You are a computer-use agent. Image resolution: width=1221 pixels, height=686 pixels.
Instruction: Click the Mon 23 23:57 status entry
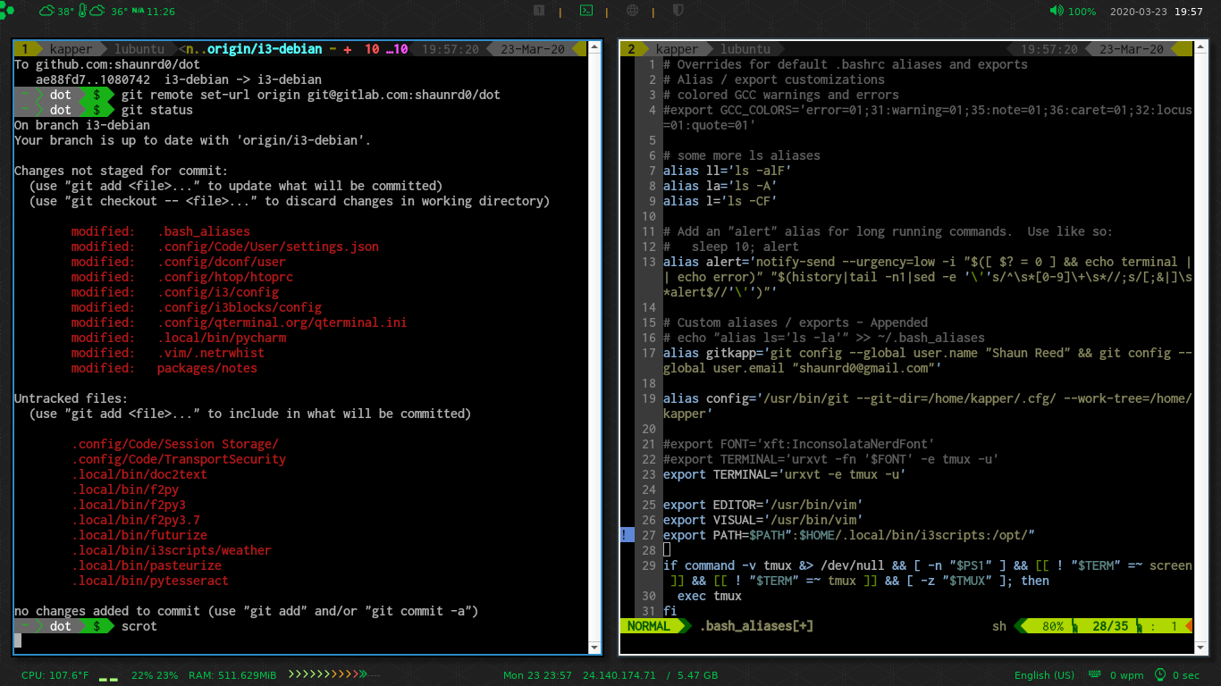pyautogui.click(x=537, y=675)
